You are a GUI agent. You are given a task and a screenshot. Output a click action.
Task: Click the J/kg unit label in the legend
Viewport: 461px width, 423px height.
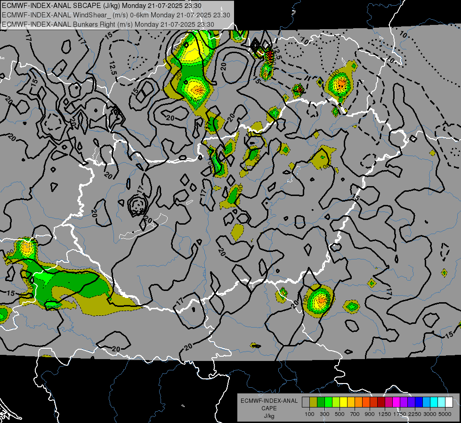tap(269, 416)
